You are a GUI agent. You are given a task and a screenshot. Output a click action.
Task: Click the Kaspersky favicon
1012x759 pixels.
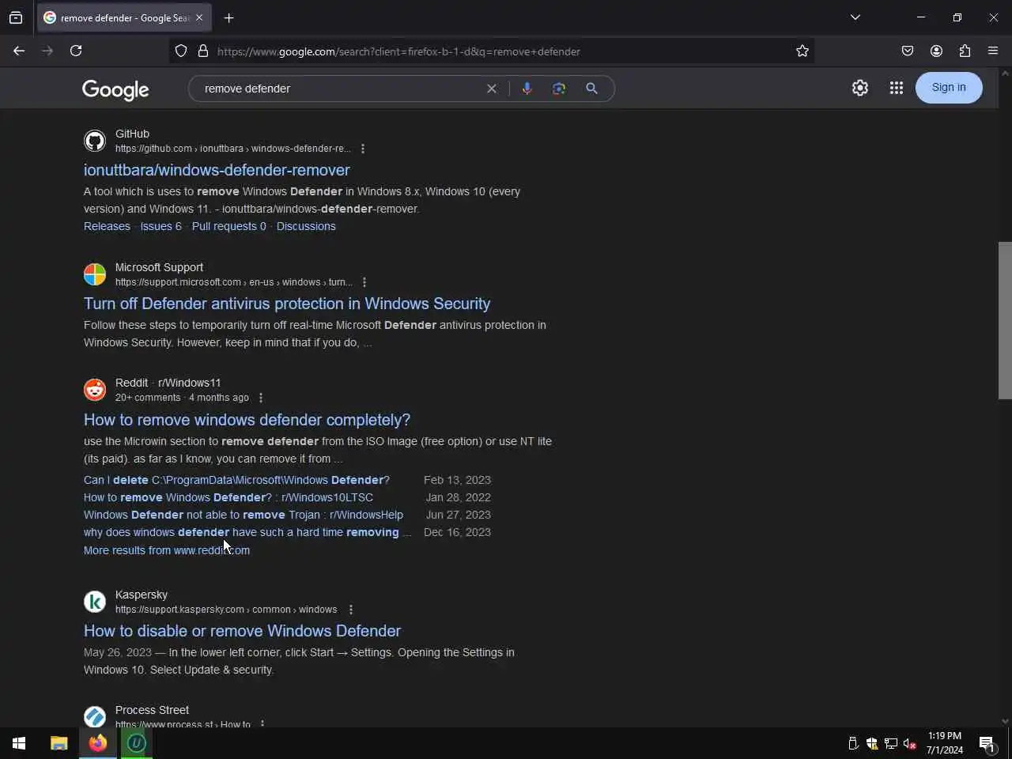click(x=95, y=602)
